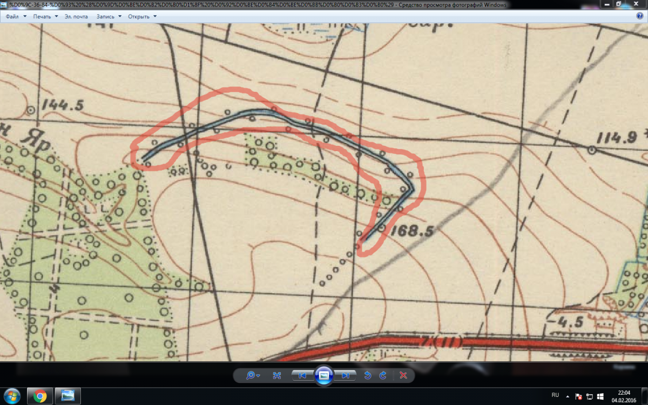Click the Photo Viewer title bar app icon
Screen dimensions: 648x405
4,4
